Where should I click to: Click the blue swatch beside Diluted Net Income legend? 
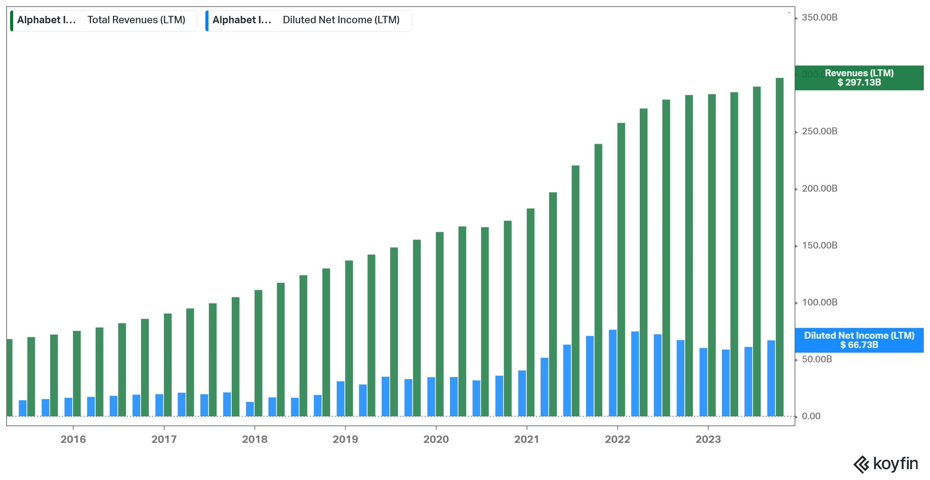207,21
